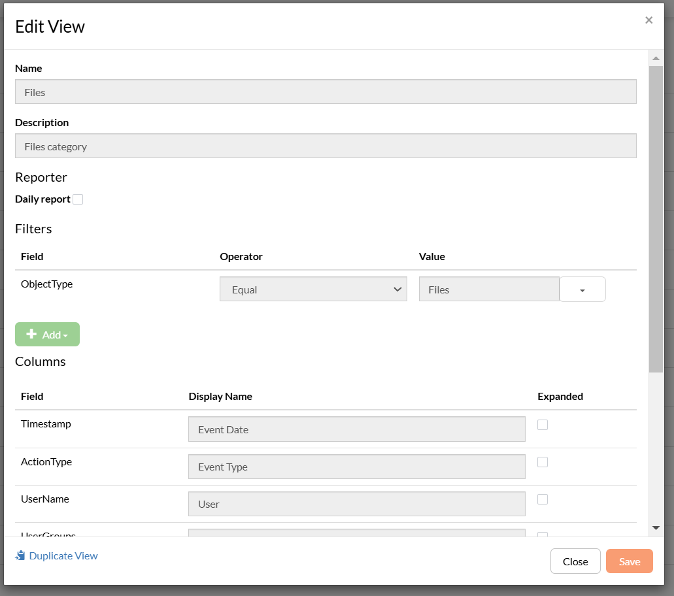Image resolution: width=674 pixels, height=596 pixels.
Task: Click the Expanded column header
Action: pyautogui.click(x=560, y=396)
